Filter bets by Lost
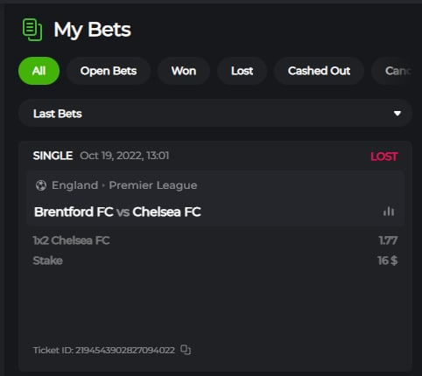The image size is (422, 376). point(242,71)
